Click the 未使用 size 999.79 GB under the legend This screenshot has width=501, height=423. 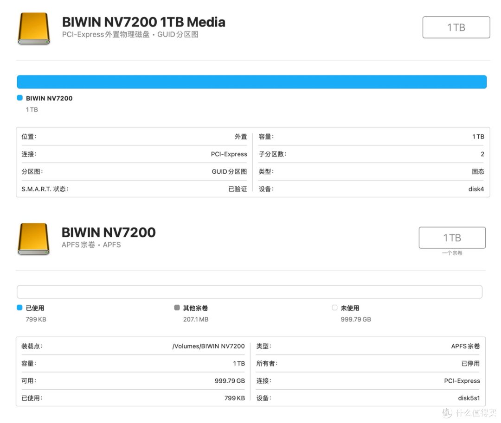(356, 319)
